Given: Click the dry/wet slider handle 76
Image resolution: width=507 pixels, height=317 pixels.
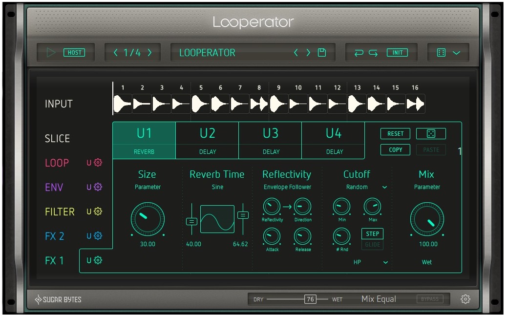Looking at the screenshot, I should click(311, 299).
